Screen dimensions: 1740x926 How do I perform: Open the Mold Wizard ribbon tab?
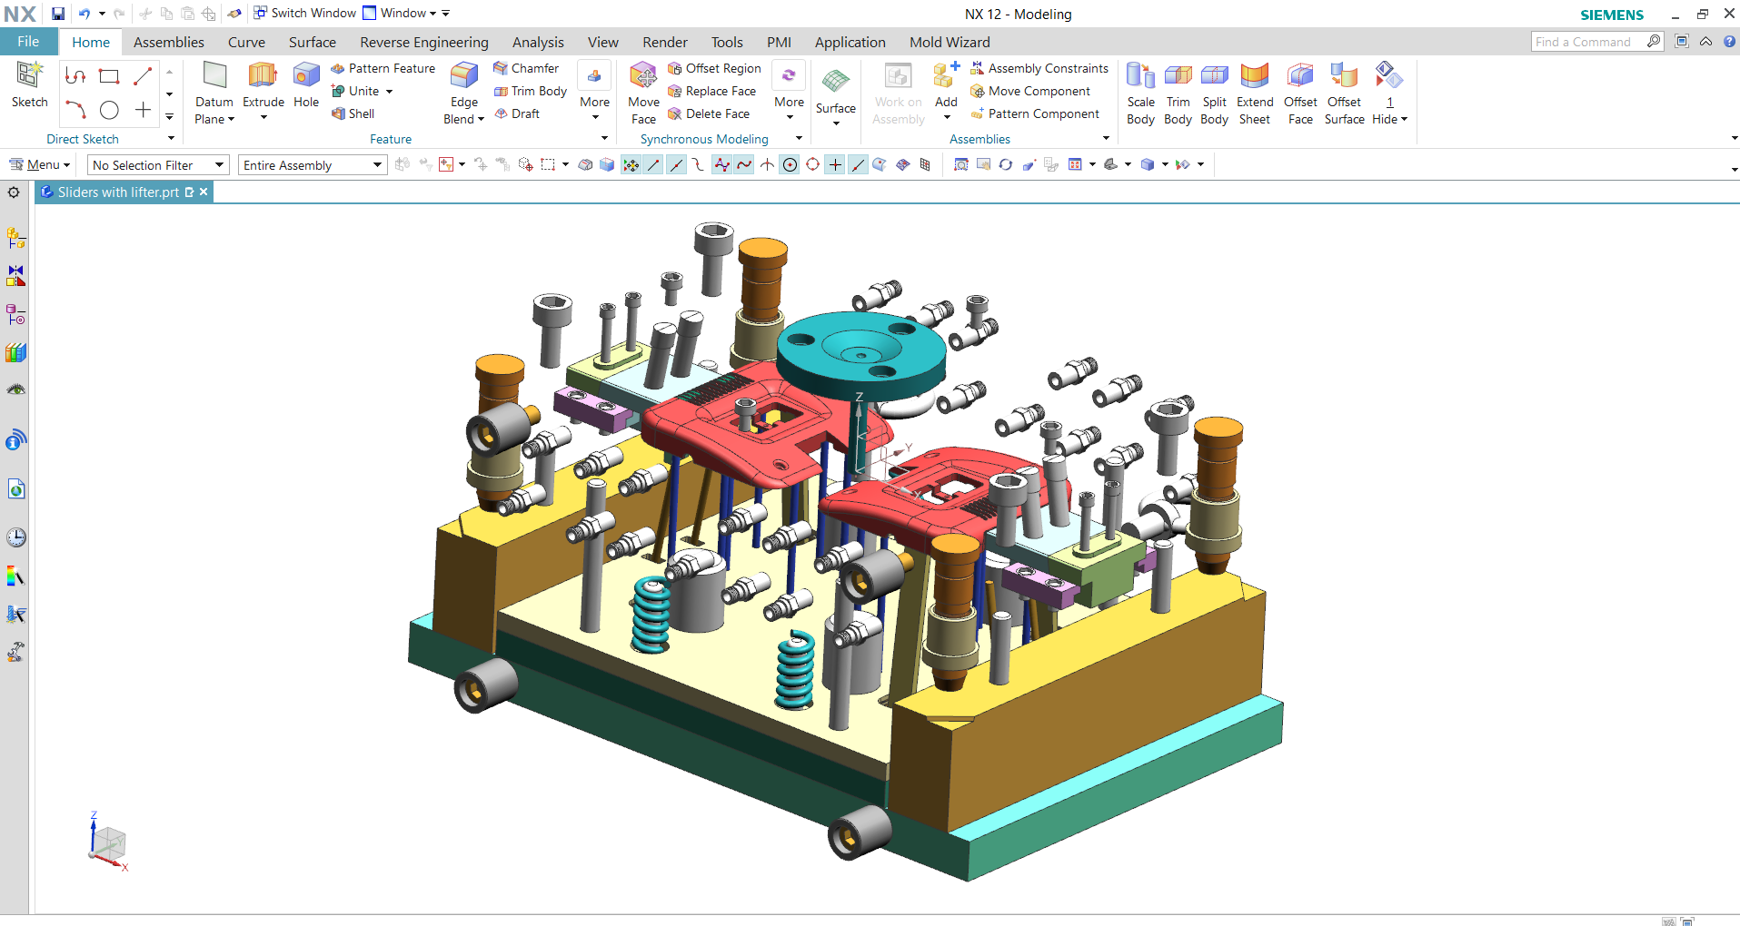[950, 42]
